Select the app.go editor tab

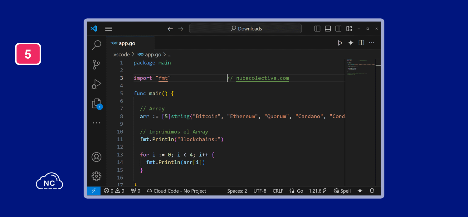[x=130, y=43]
